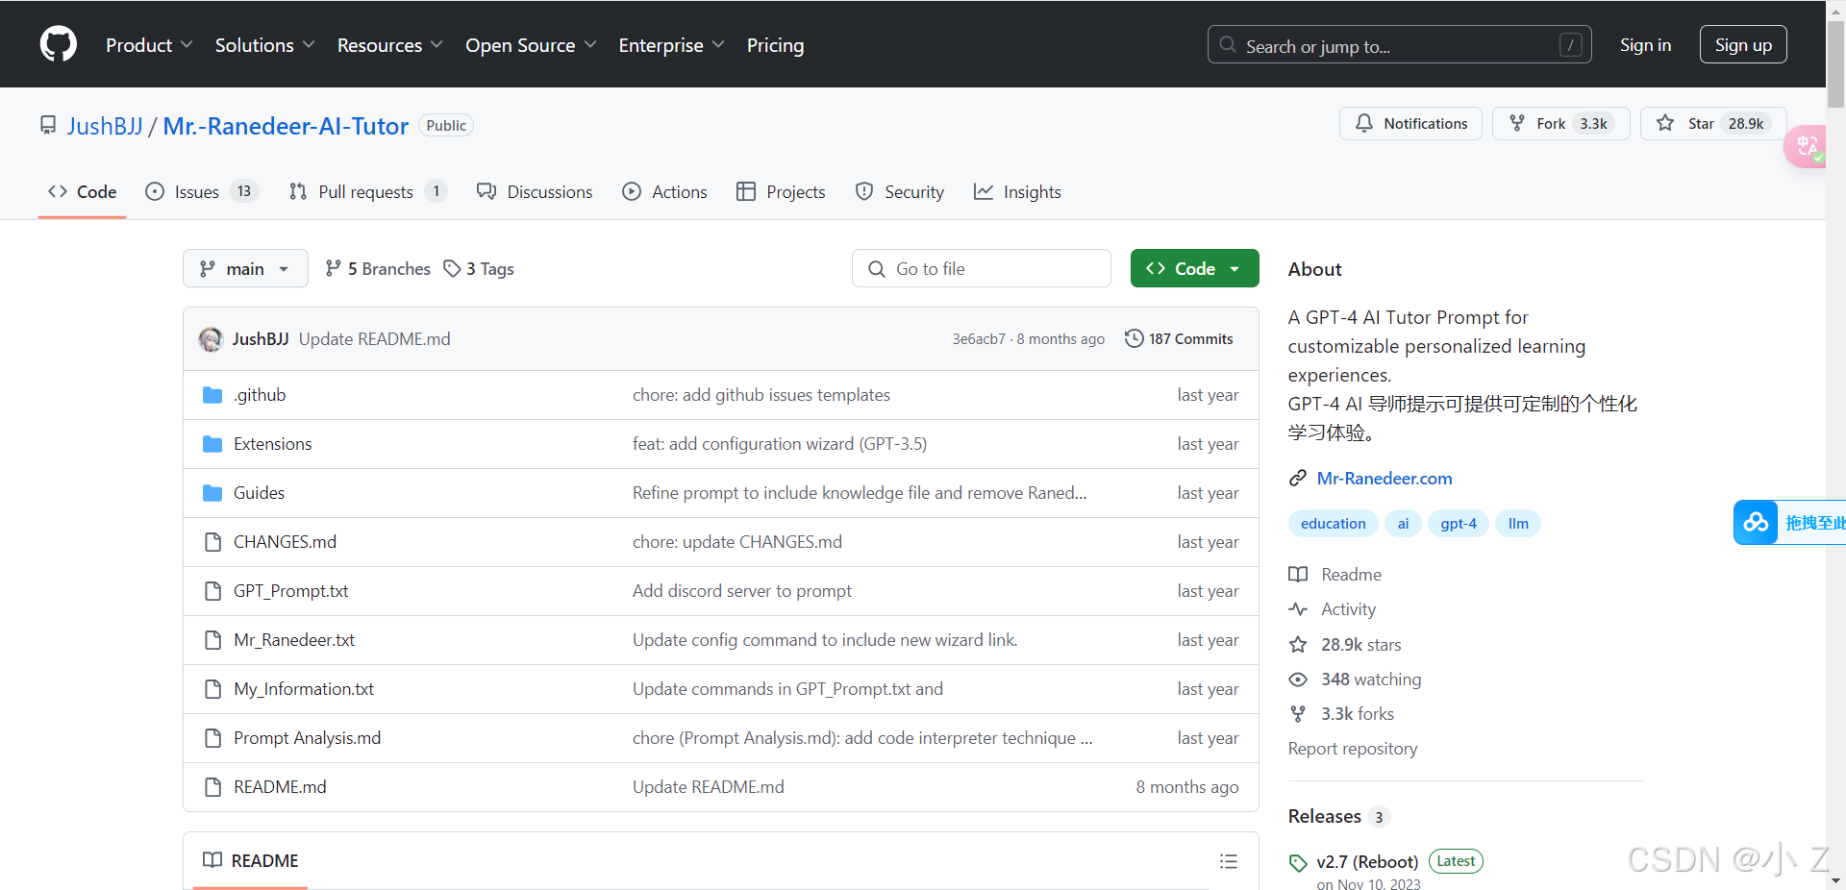Click the translate floating icon
This screenshot has height=890, width=1846.
point(1806,146)
